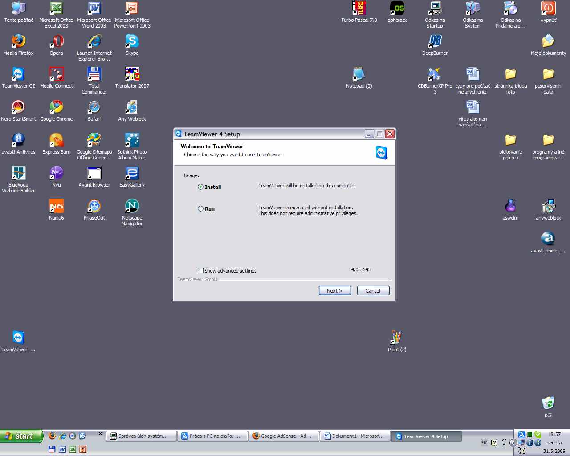Select the EasyGallery desktop icon

point(132,177)
